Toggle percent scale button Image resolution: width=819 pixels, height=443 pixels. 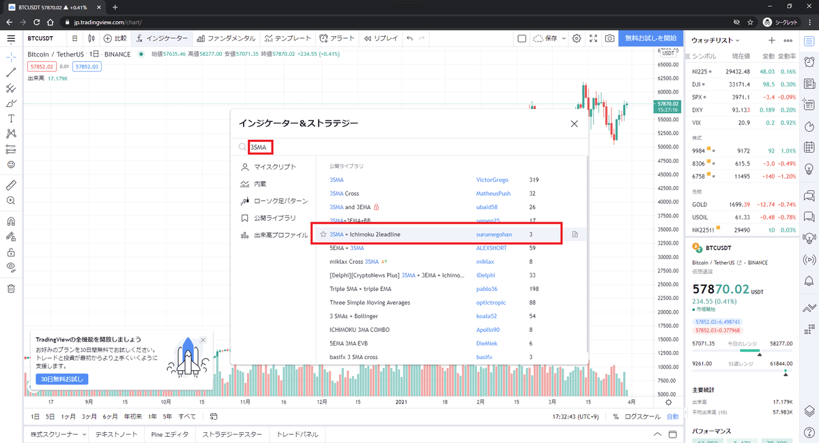click(x=616, y=416)
